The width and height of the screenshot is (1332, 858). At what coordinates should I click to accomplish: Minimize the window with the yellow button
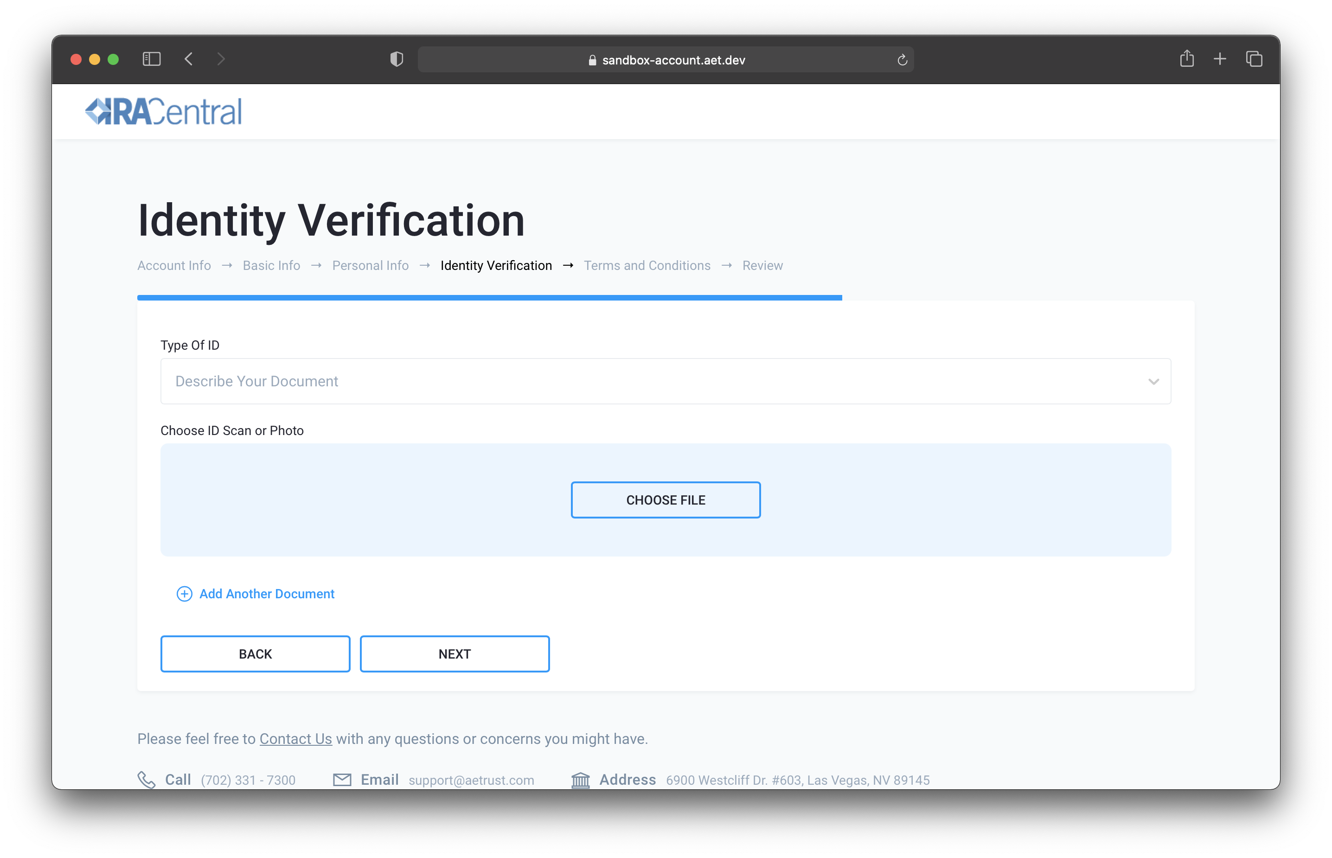point(95,59)
